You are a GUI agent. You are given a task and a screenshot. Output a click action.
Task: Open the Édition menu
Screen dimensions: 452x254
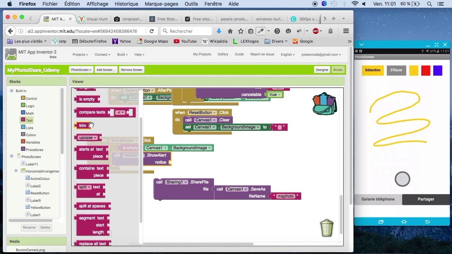pyautogui.click(x=72, y=4)
